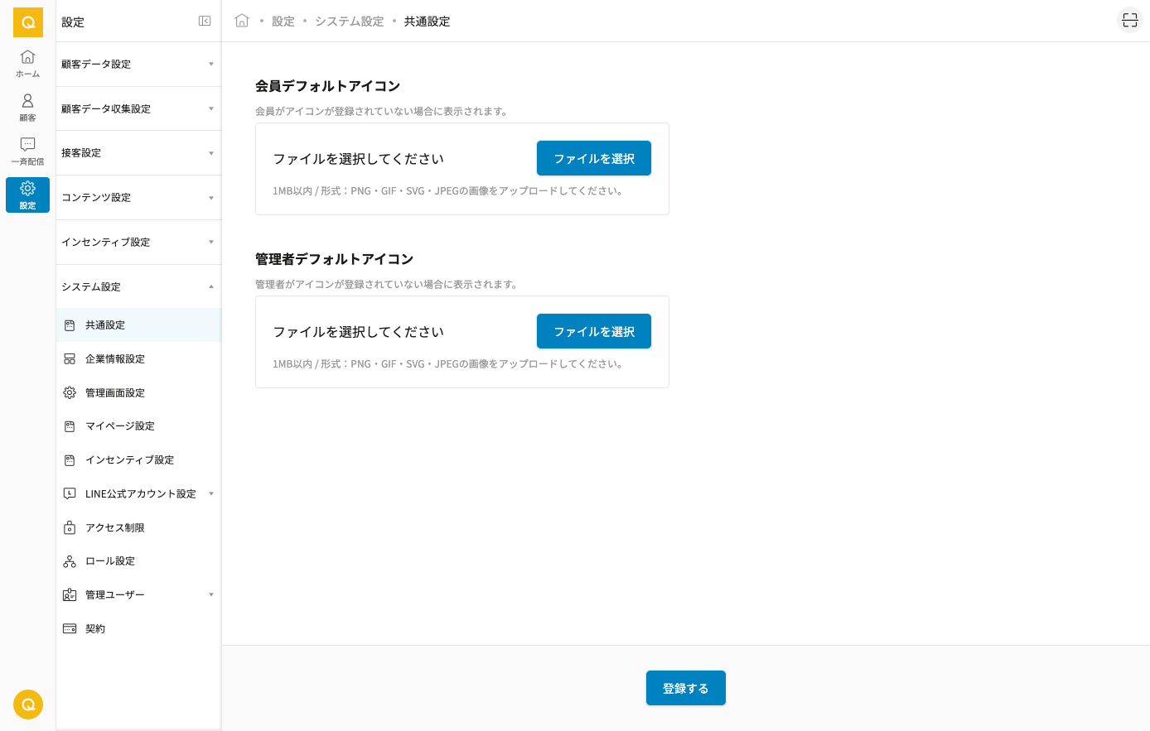The image size is (1150, 731).
Task: Open ロール設定 menu item
Action: 110,561
